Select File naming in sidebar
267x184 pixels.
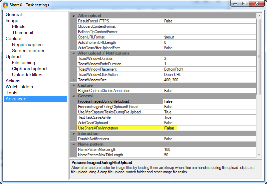[x=23, y=63]
